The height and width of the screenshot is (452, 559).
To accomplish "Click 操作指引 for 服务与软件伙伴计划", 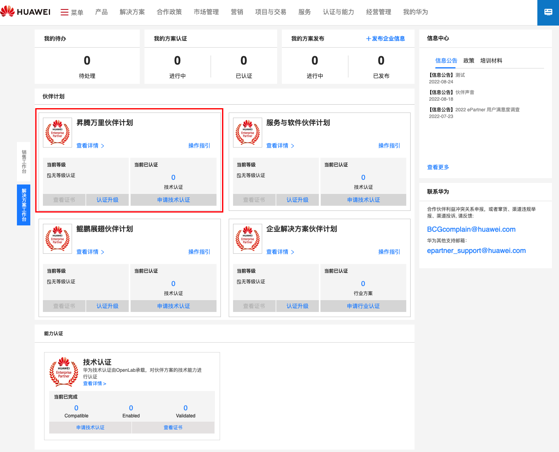I will point(389,146).
